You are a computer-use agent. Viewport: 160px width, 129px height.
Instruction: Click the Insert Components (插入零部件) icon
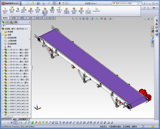[12, 10]
